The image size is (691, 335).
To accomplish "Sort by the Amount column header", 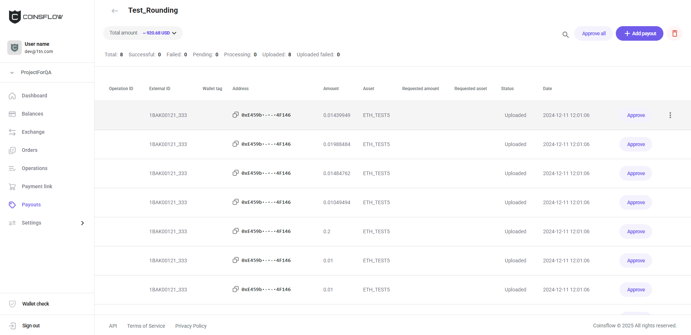I will [x=331, y=89].
